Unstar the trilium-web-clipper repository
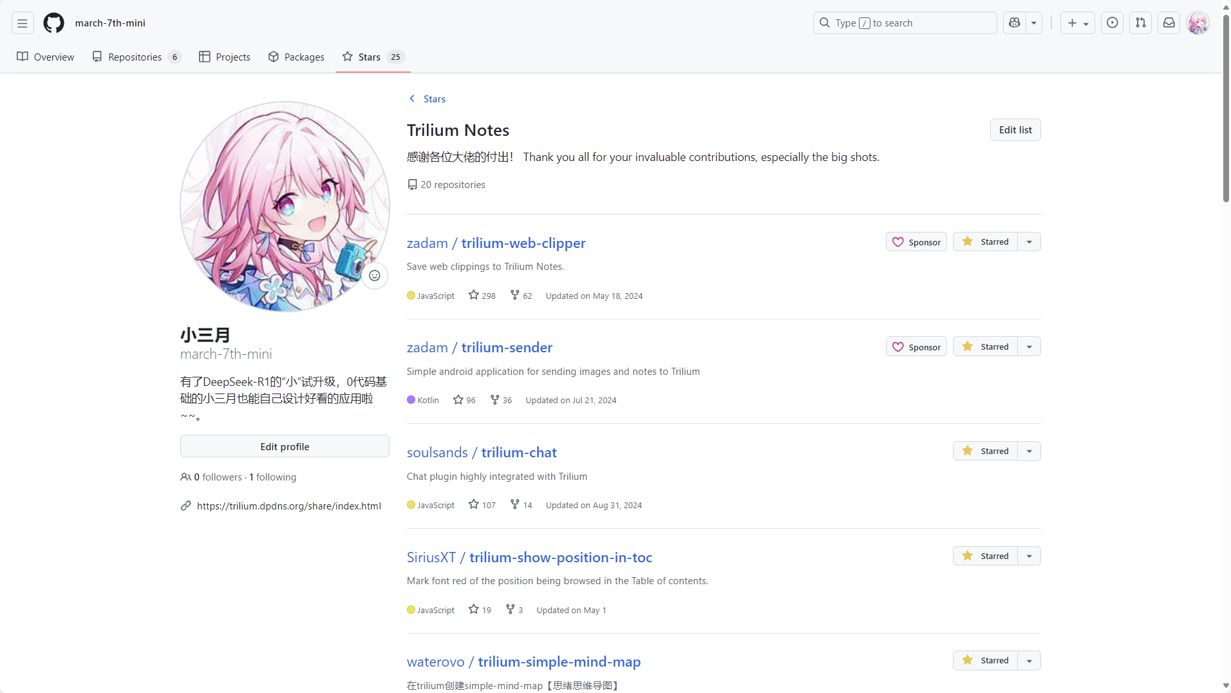Image resolution: width=1231 pixels, height=693 pixels. pyautogui.click(x=985, y=242)
